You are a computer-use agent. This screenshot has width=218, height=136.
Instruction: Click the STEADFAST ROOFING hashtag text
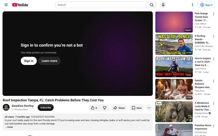coord(43,117)
